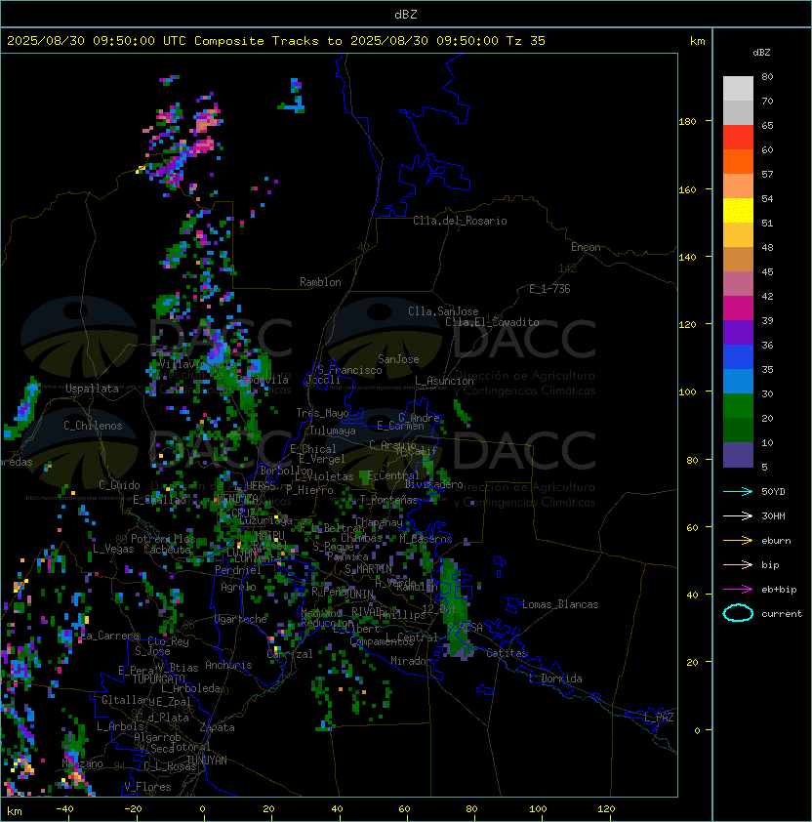Click the 'Carrizal' map label
Image resolution: width=812 pixels, height=822 pixels.
click(290, 654)
